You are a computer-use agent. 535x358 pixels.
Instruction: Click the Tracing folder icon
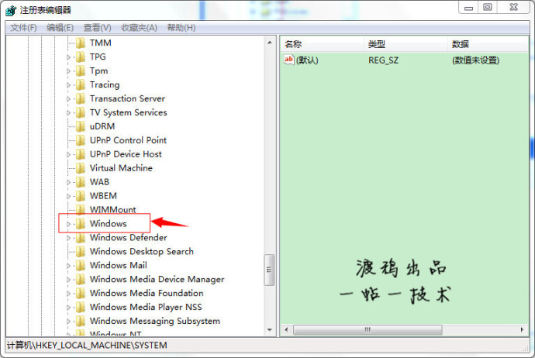click(80, 84)
